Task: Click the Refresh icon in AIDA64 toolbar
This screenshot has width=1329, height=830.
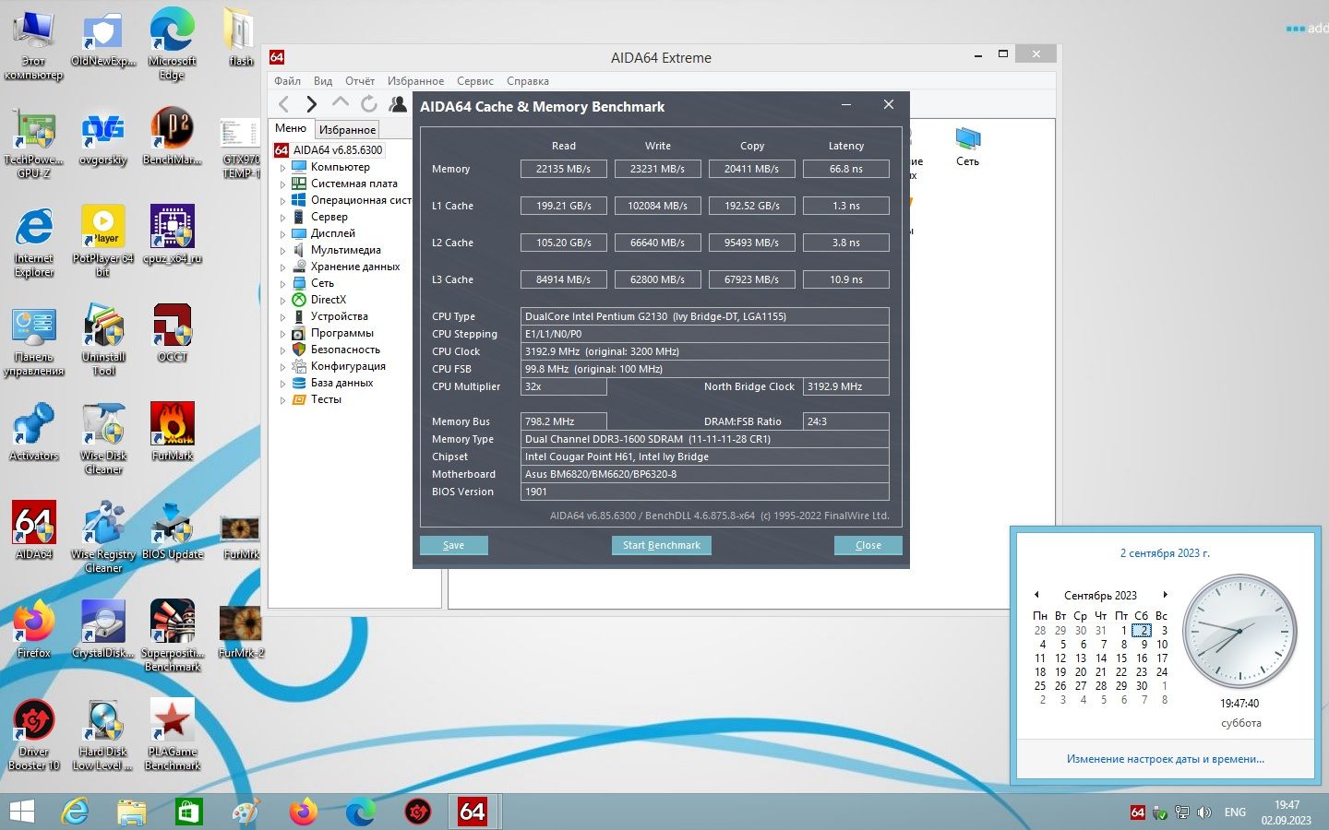Action: tap(369, 104)
